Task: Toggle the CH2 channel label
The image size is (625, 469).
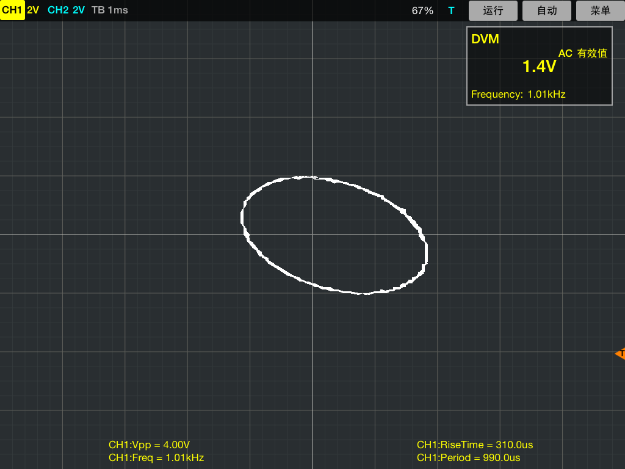Action: pos(58,10)
